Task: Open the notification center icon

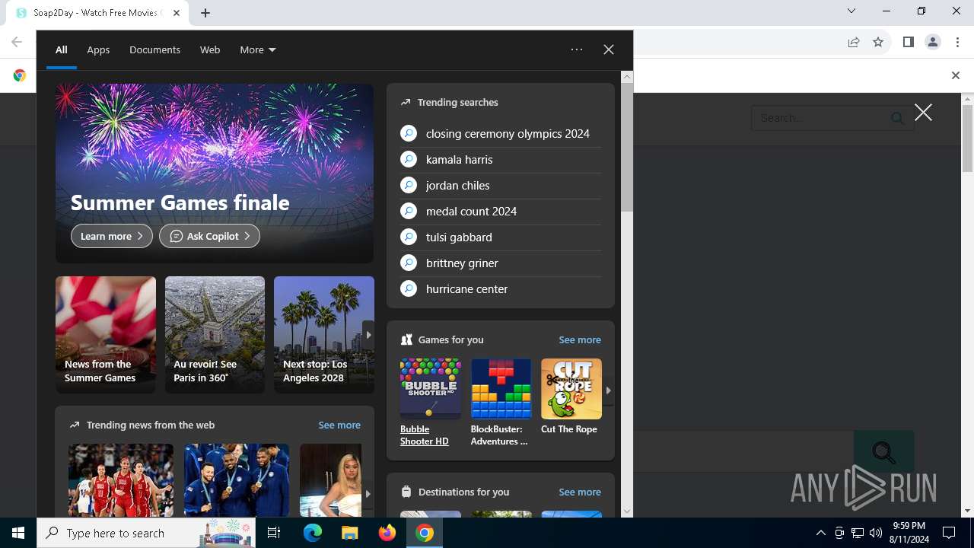Action: (x=949, y=533)
